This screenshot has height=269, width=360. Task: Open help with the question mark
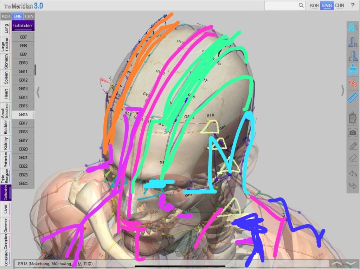(353, 5)
